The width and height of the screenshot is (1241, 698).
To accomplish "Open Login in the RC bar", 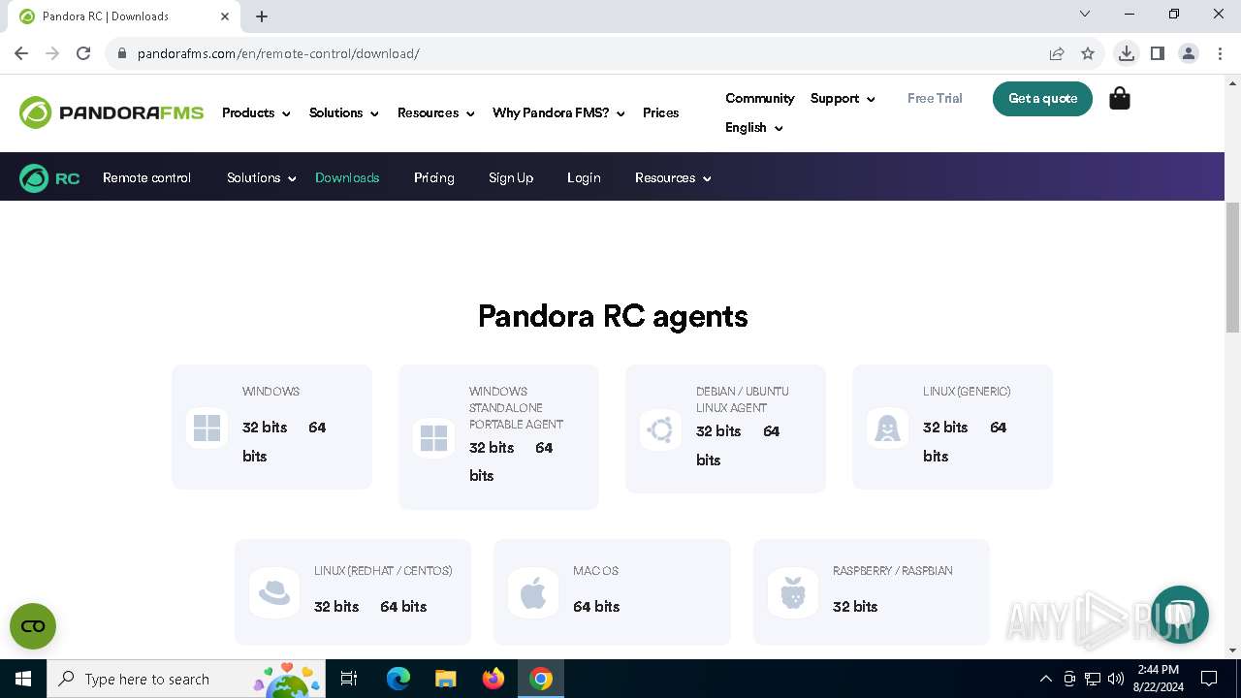I will pos(584,178).
